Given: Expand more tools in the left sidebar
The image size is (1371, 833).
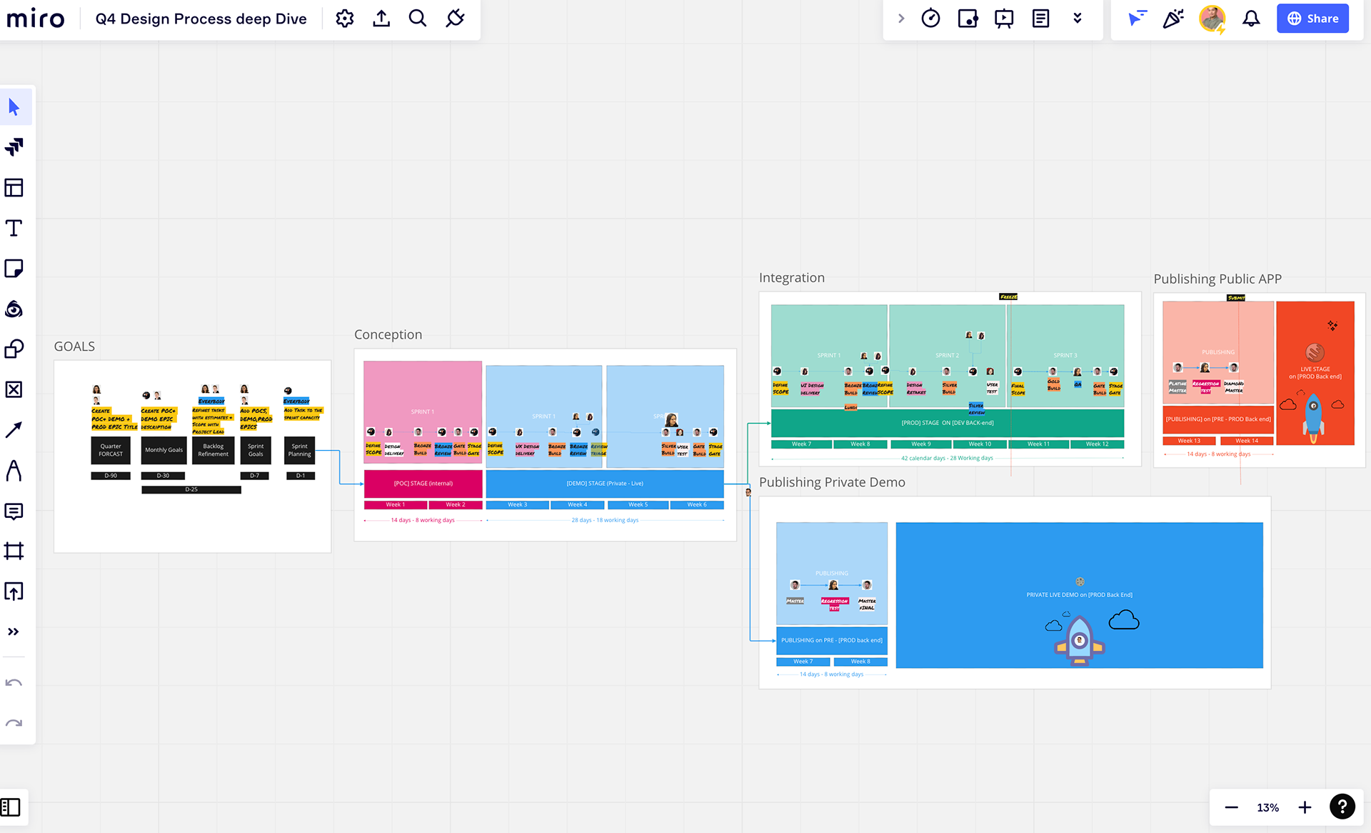Looking at the screenshot, I should (x=14, y=632).
